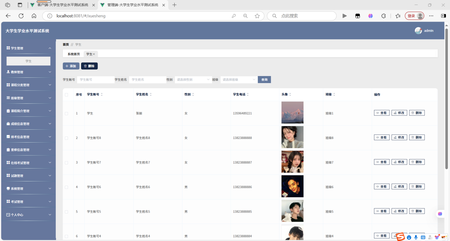Screen dimensions: 450x241
Task: Expand the 个人中心 sidebar menu
Action: click(x=29, y=215)
